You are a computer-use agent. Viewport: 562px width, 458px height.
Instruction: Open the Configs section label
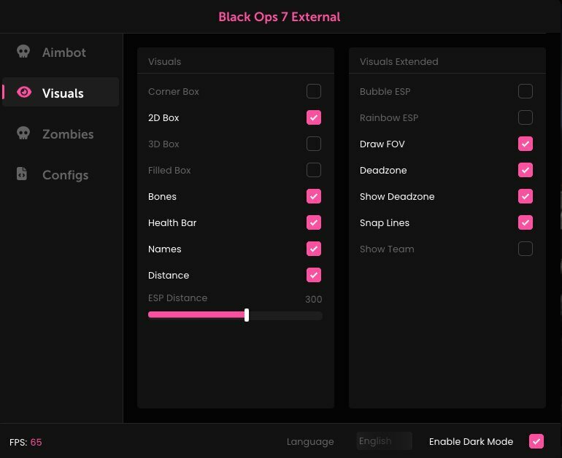tap(65, 175)
